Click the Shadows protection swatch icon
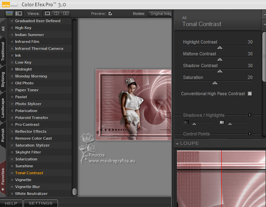Screen dimensions: 266x207 click(186, 122)
